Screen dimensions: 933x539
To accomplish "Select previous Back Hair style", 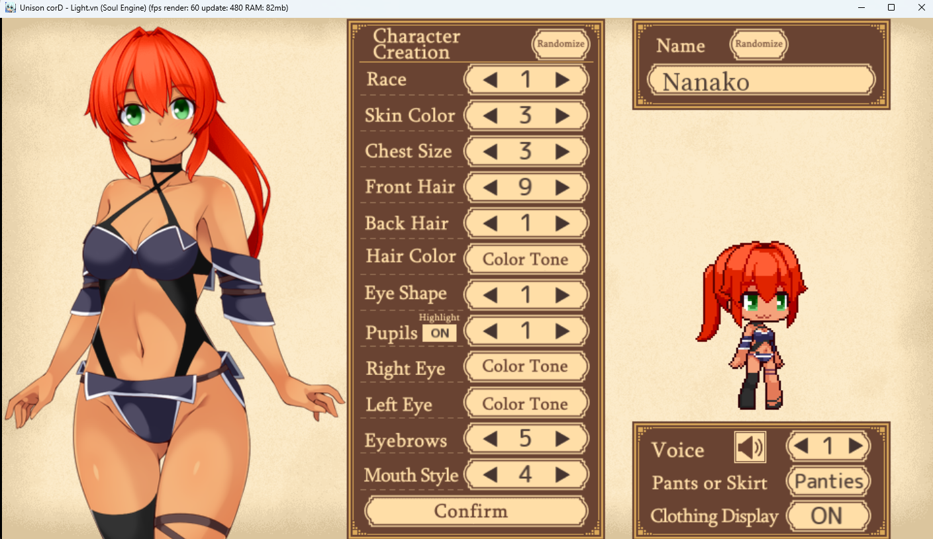I will click(490, 224).
